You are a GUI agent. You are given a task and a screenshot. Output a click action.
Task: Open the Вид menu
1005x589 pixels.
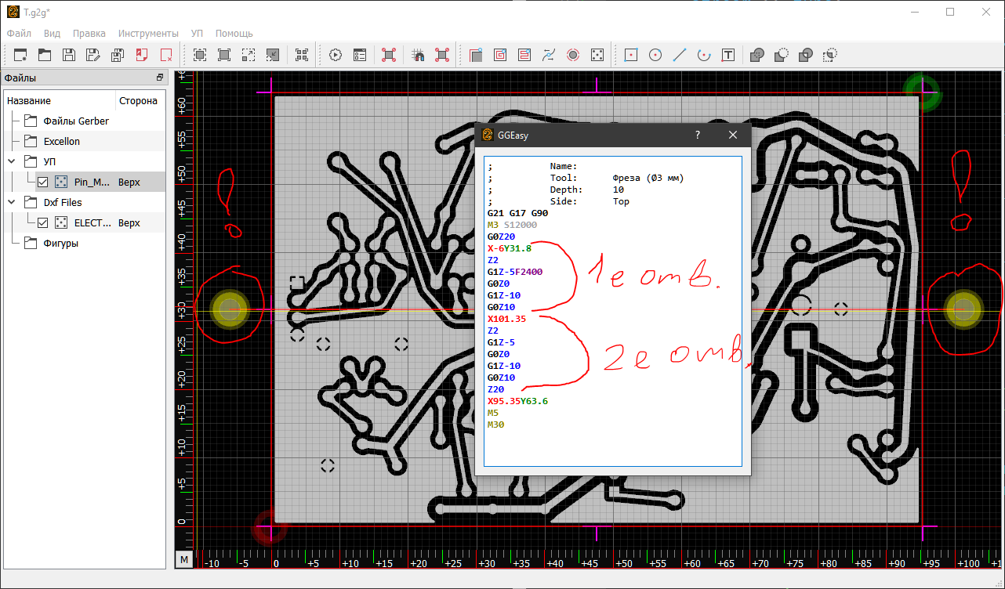click(x=52, y=34)
